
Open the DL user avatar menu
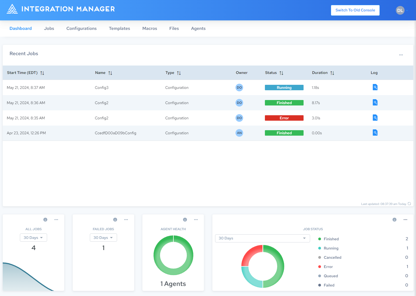pos(400,10)
